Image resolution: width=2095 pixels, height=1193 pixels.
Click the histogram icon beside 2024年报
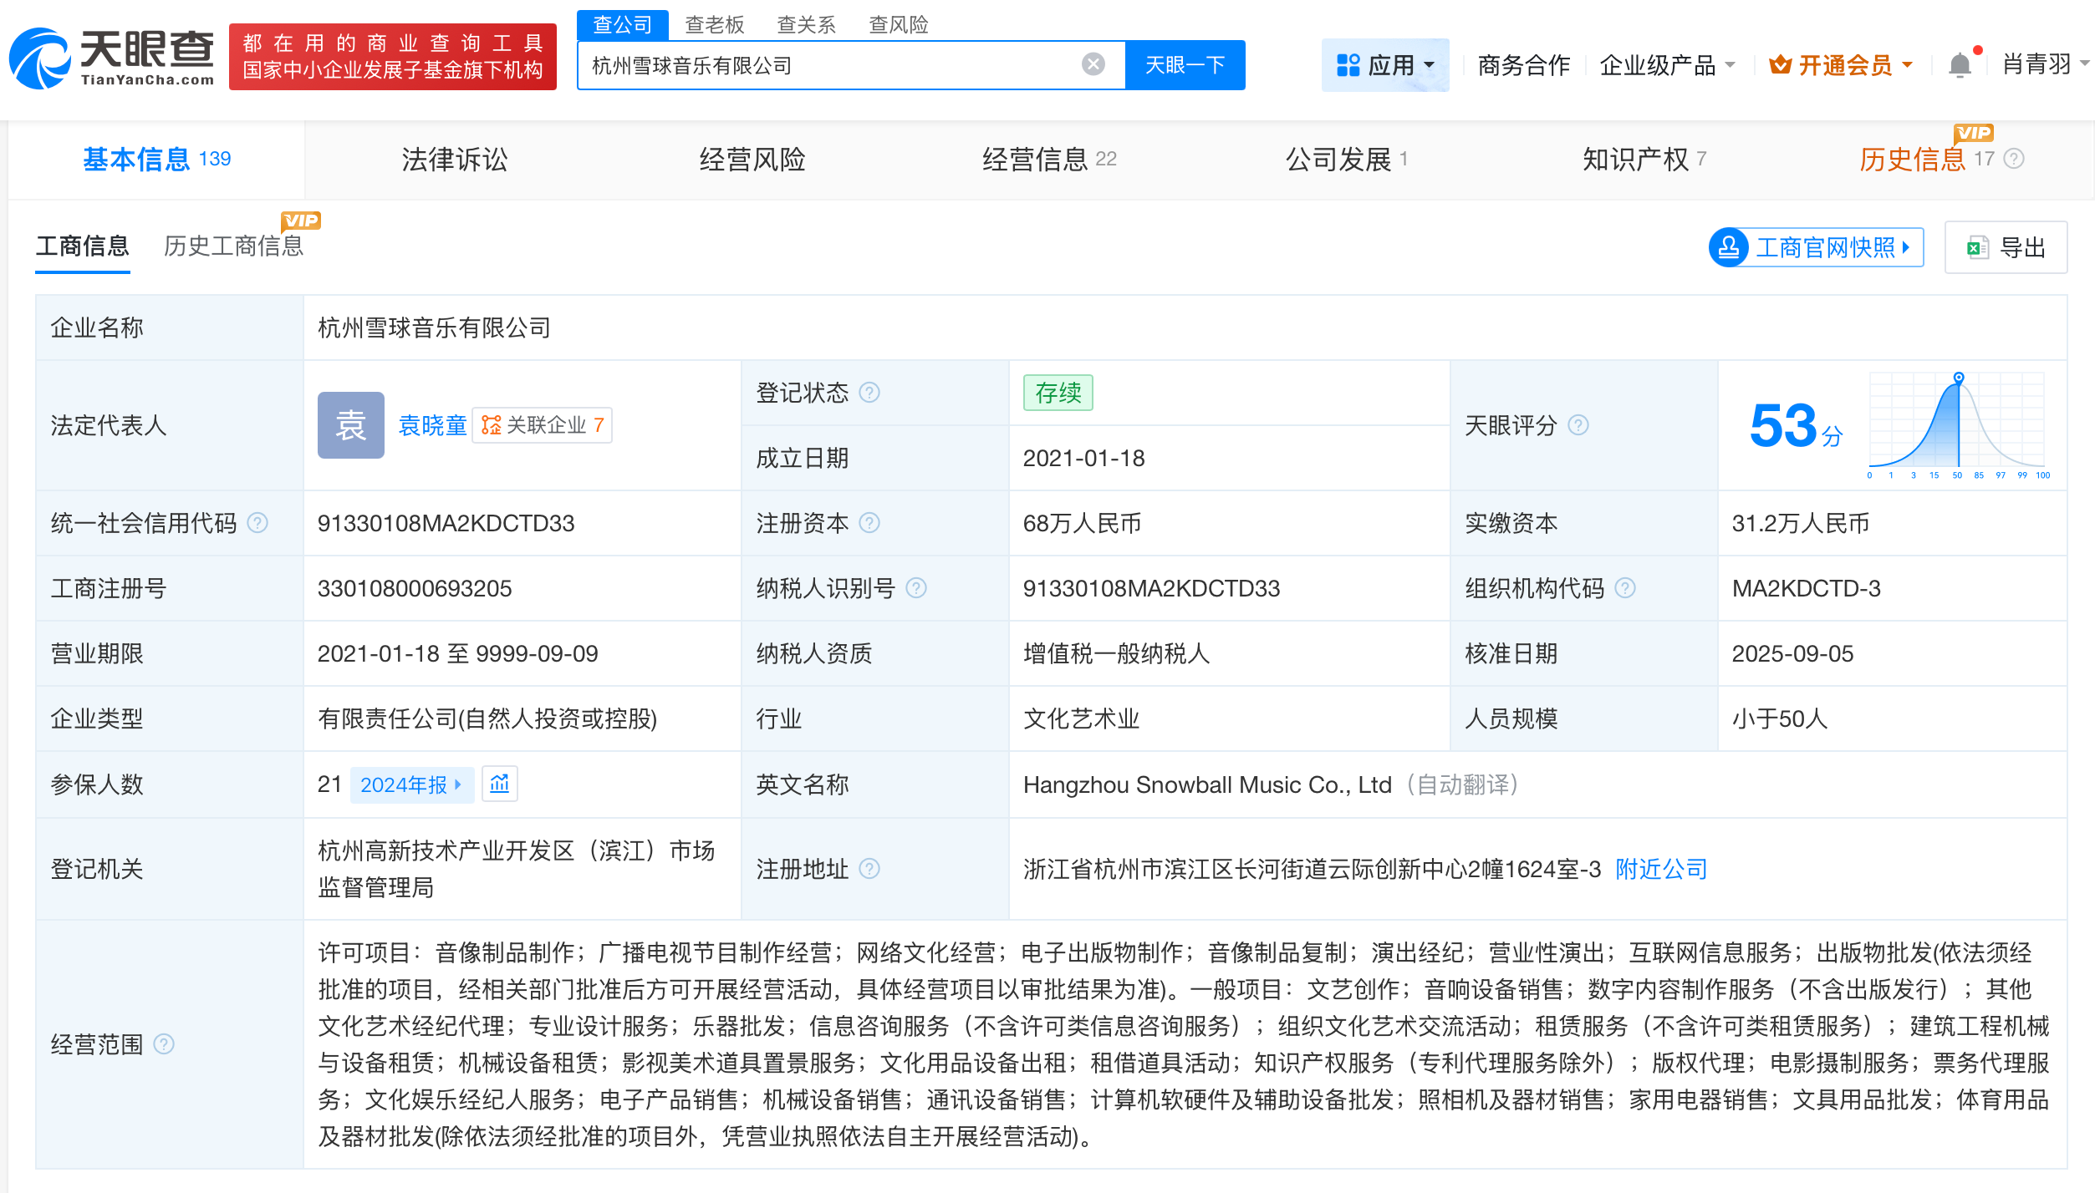pos(500,784)
